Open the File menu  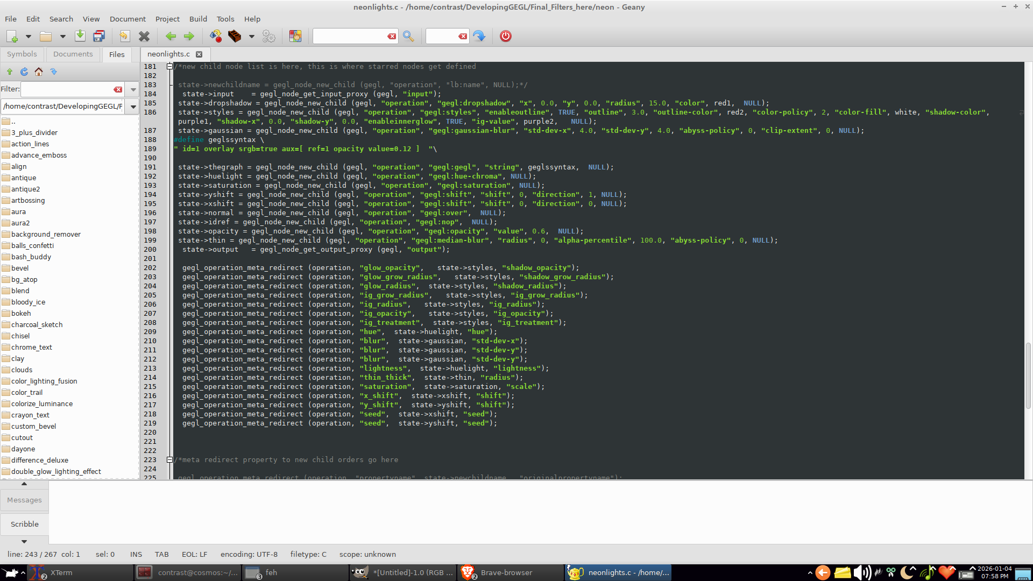[x=11, y=19]
